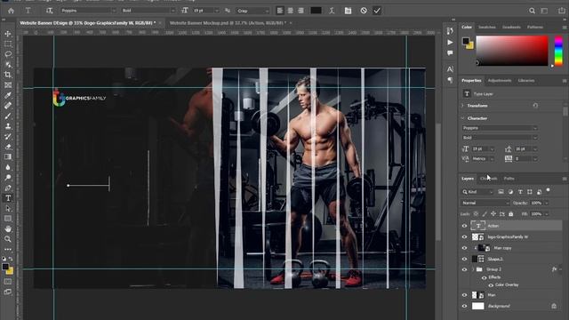Left align the text
Viewport: 569px width, 320px height.
(x=280, y=11)
